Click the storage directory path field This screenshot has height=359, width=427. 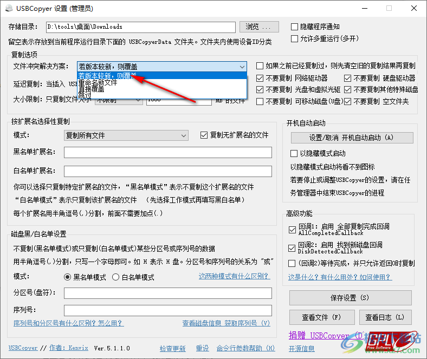(x=140, y=27)
